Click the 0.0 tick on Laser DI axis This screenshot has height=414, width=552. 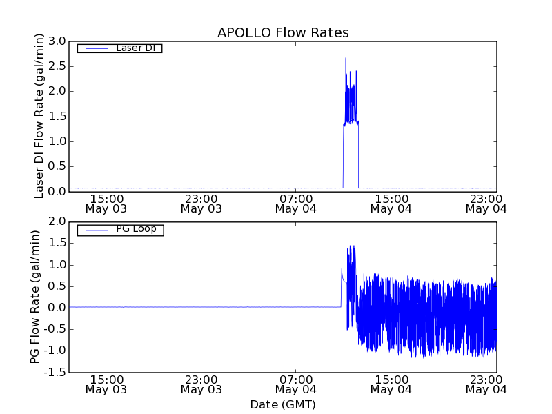(x=57, y=192)
